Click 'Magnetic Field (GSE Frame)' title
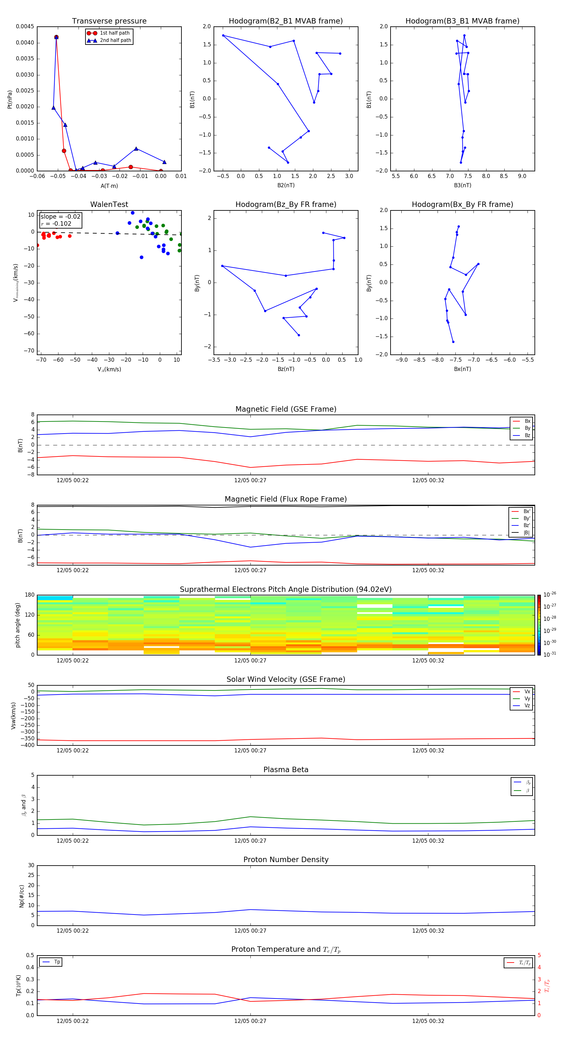 tap(286, 409)
